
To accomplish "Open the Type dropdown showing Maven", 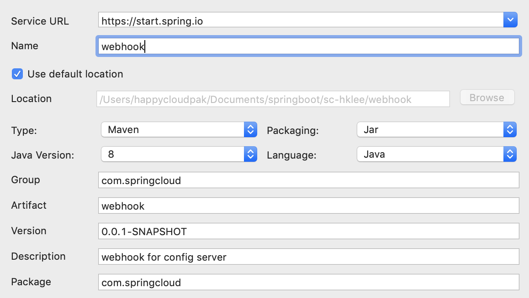I will pyautogui.click(x=179, y=129).
